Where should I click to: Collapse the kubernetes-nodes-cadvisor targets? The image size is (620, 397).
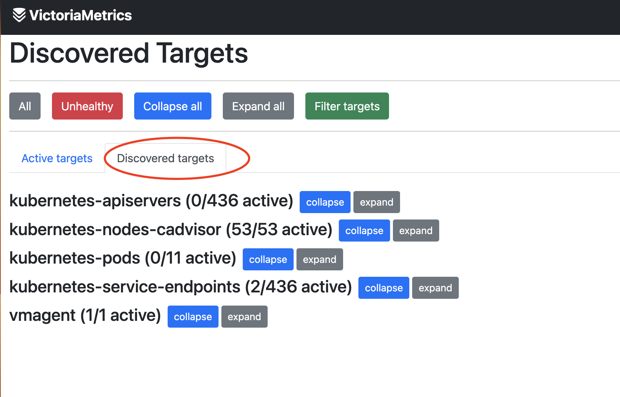tap(364, 231)
